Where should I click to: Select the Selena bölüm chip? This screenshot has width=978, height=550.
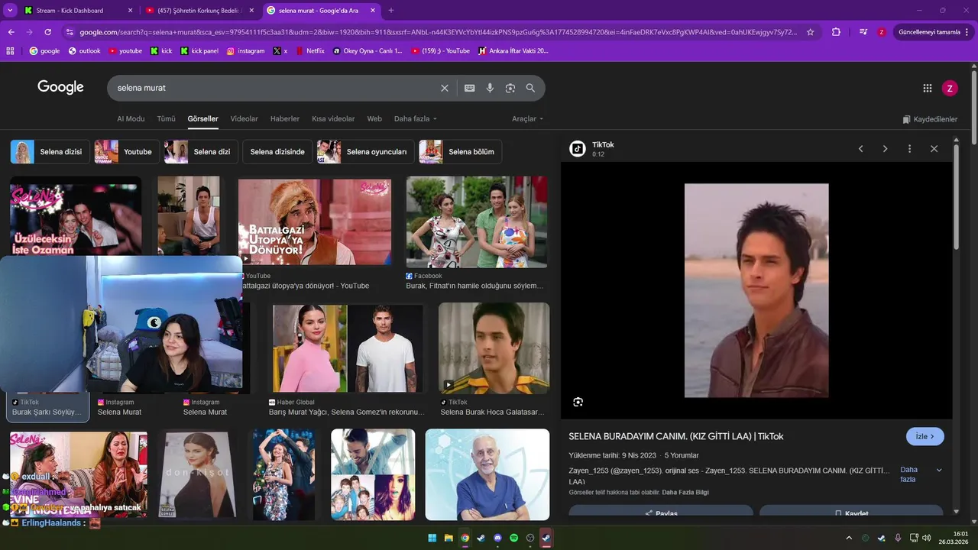pyautogui.click(x=460, y=152)
